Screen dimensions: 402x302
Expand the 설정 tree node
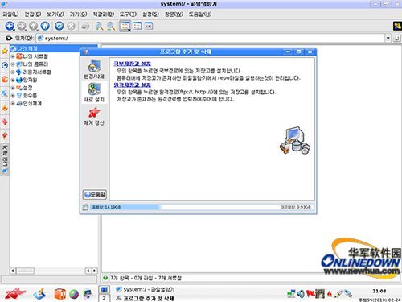[13, 88]
